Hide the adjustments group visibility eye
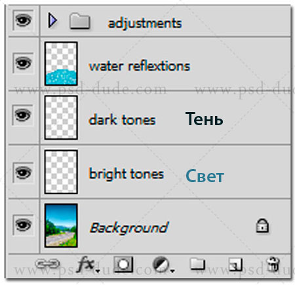295x285 pixels. [23, 20]
